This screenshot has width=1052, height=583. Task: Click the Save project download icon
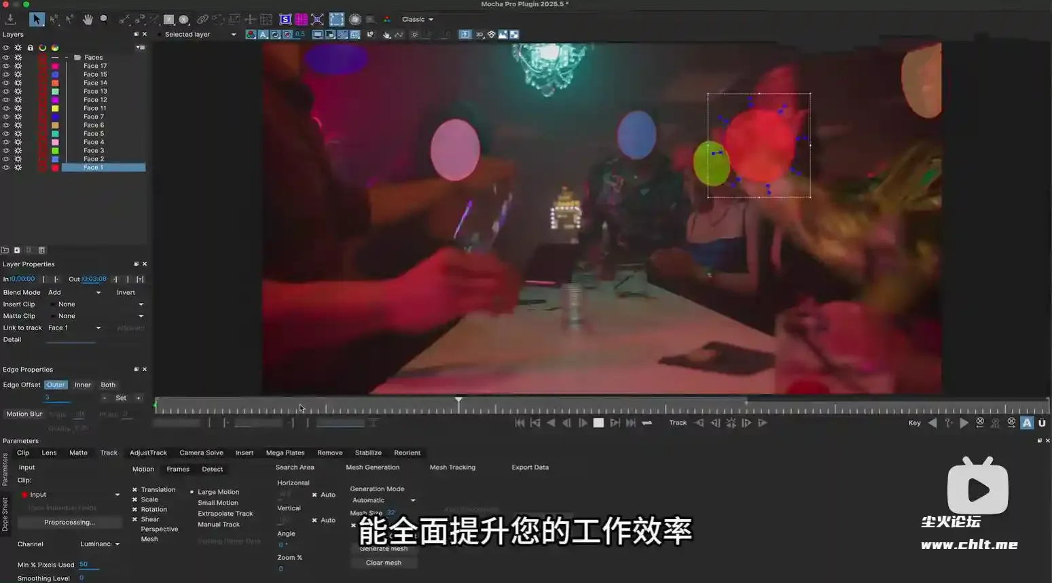(10, 19)
